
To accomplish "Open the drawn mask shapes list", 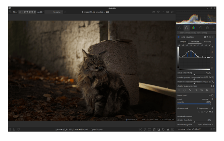I will tap(204, 108).
